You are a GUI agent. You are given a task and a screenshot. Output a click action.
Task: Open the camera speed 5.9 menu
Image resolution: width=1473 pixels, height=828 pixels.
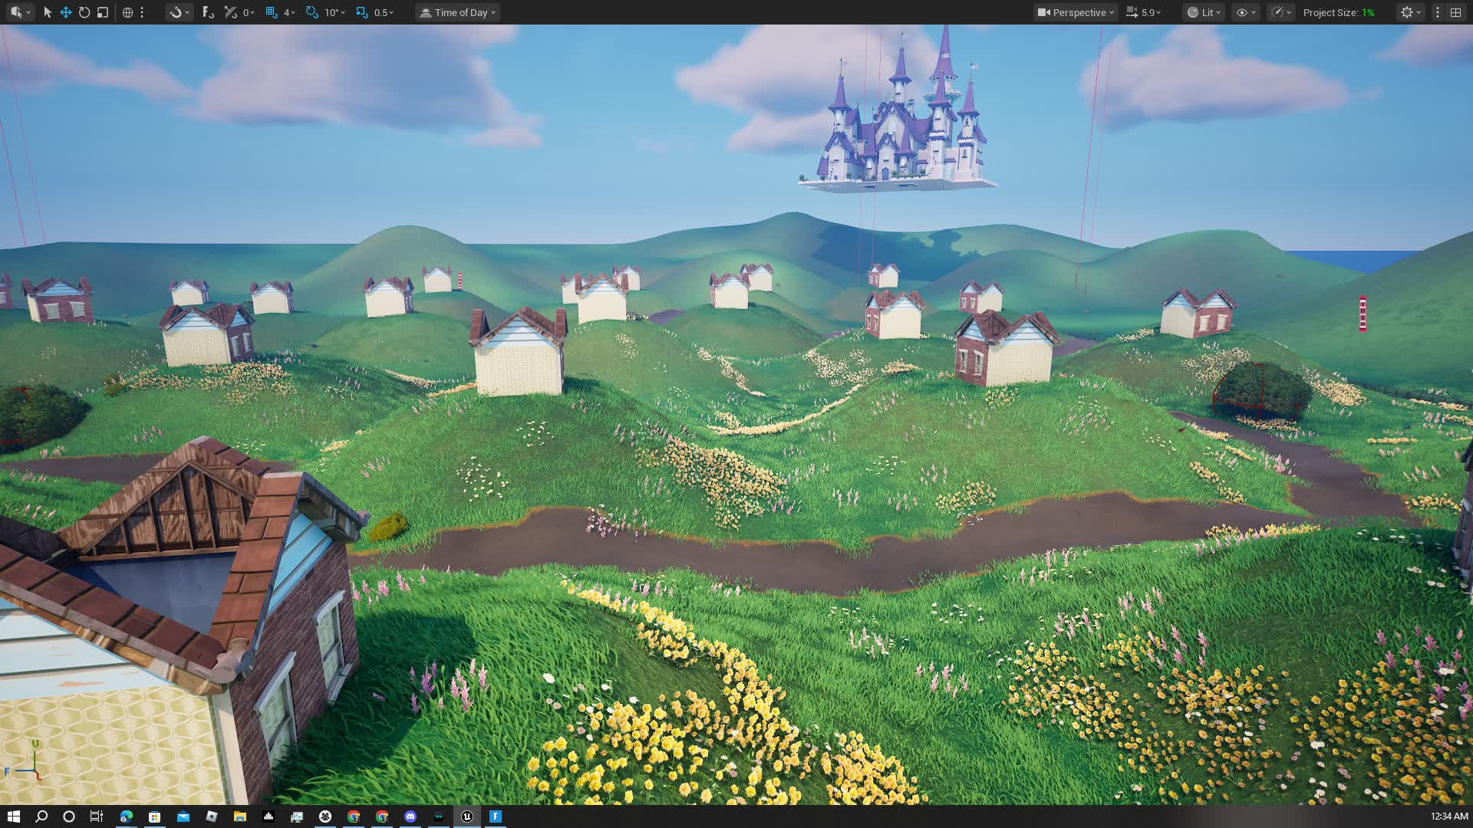point(1143,12)
